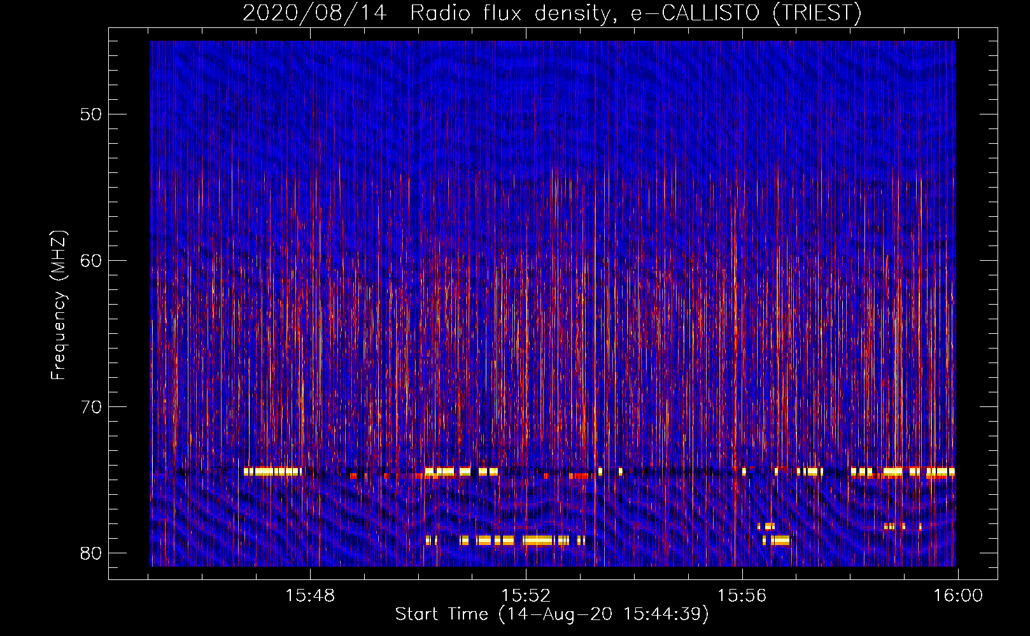
Task: Click the 80 frequency tick label
Action: tap(92, 553)
